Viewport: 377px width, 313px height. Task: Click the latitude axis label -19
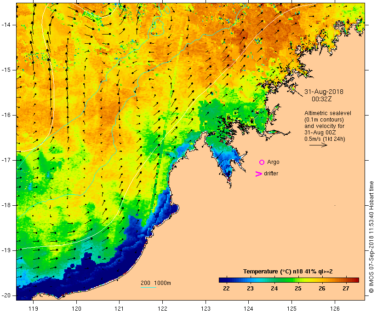6,250
